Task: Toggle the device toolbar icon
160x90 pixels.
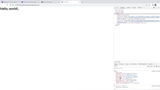Action: pos(117,8)
